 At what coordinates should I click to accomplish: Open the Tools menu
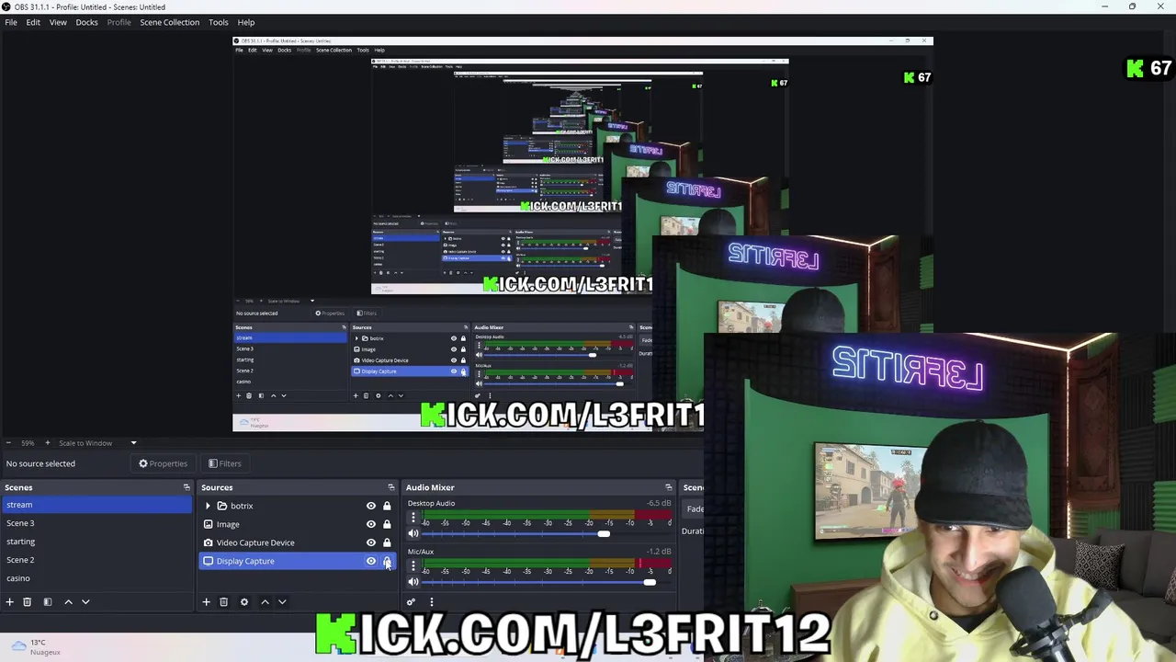point(219,22)
